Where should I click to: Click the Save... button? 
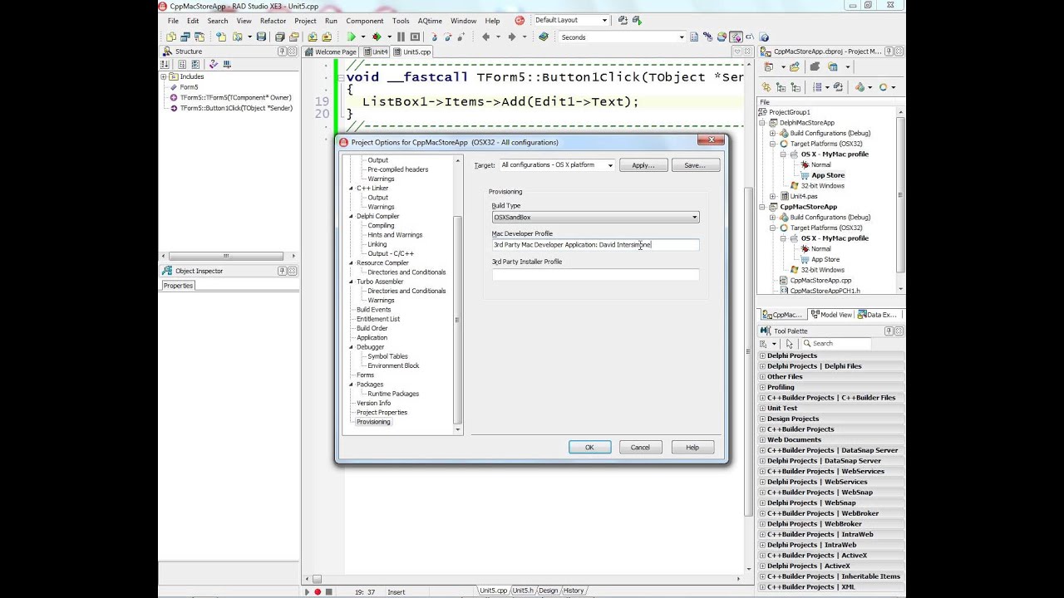click(695, 165)
